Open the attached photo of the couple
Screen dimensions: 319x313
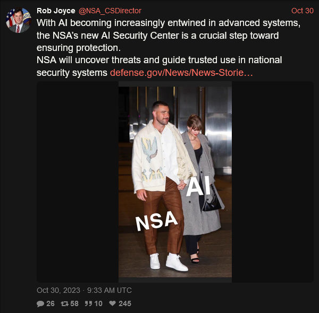pyautogui.click(x=175, y=182)
